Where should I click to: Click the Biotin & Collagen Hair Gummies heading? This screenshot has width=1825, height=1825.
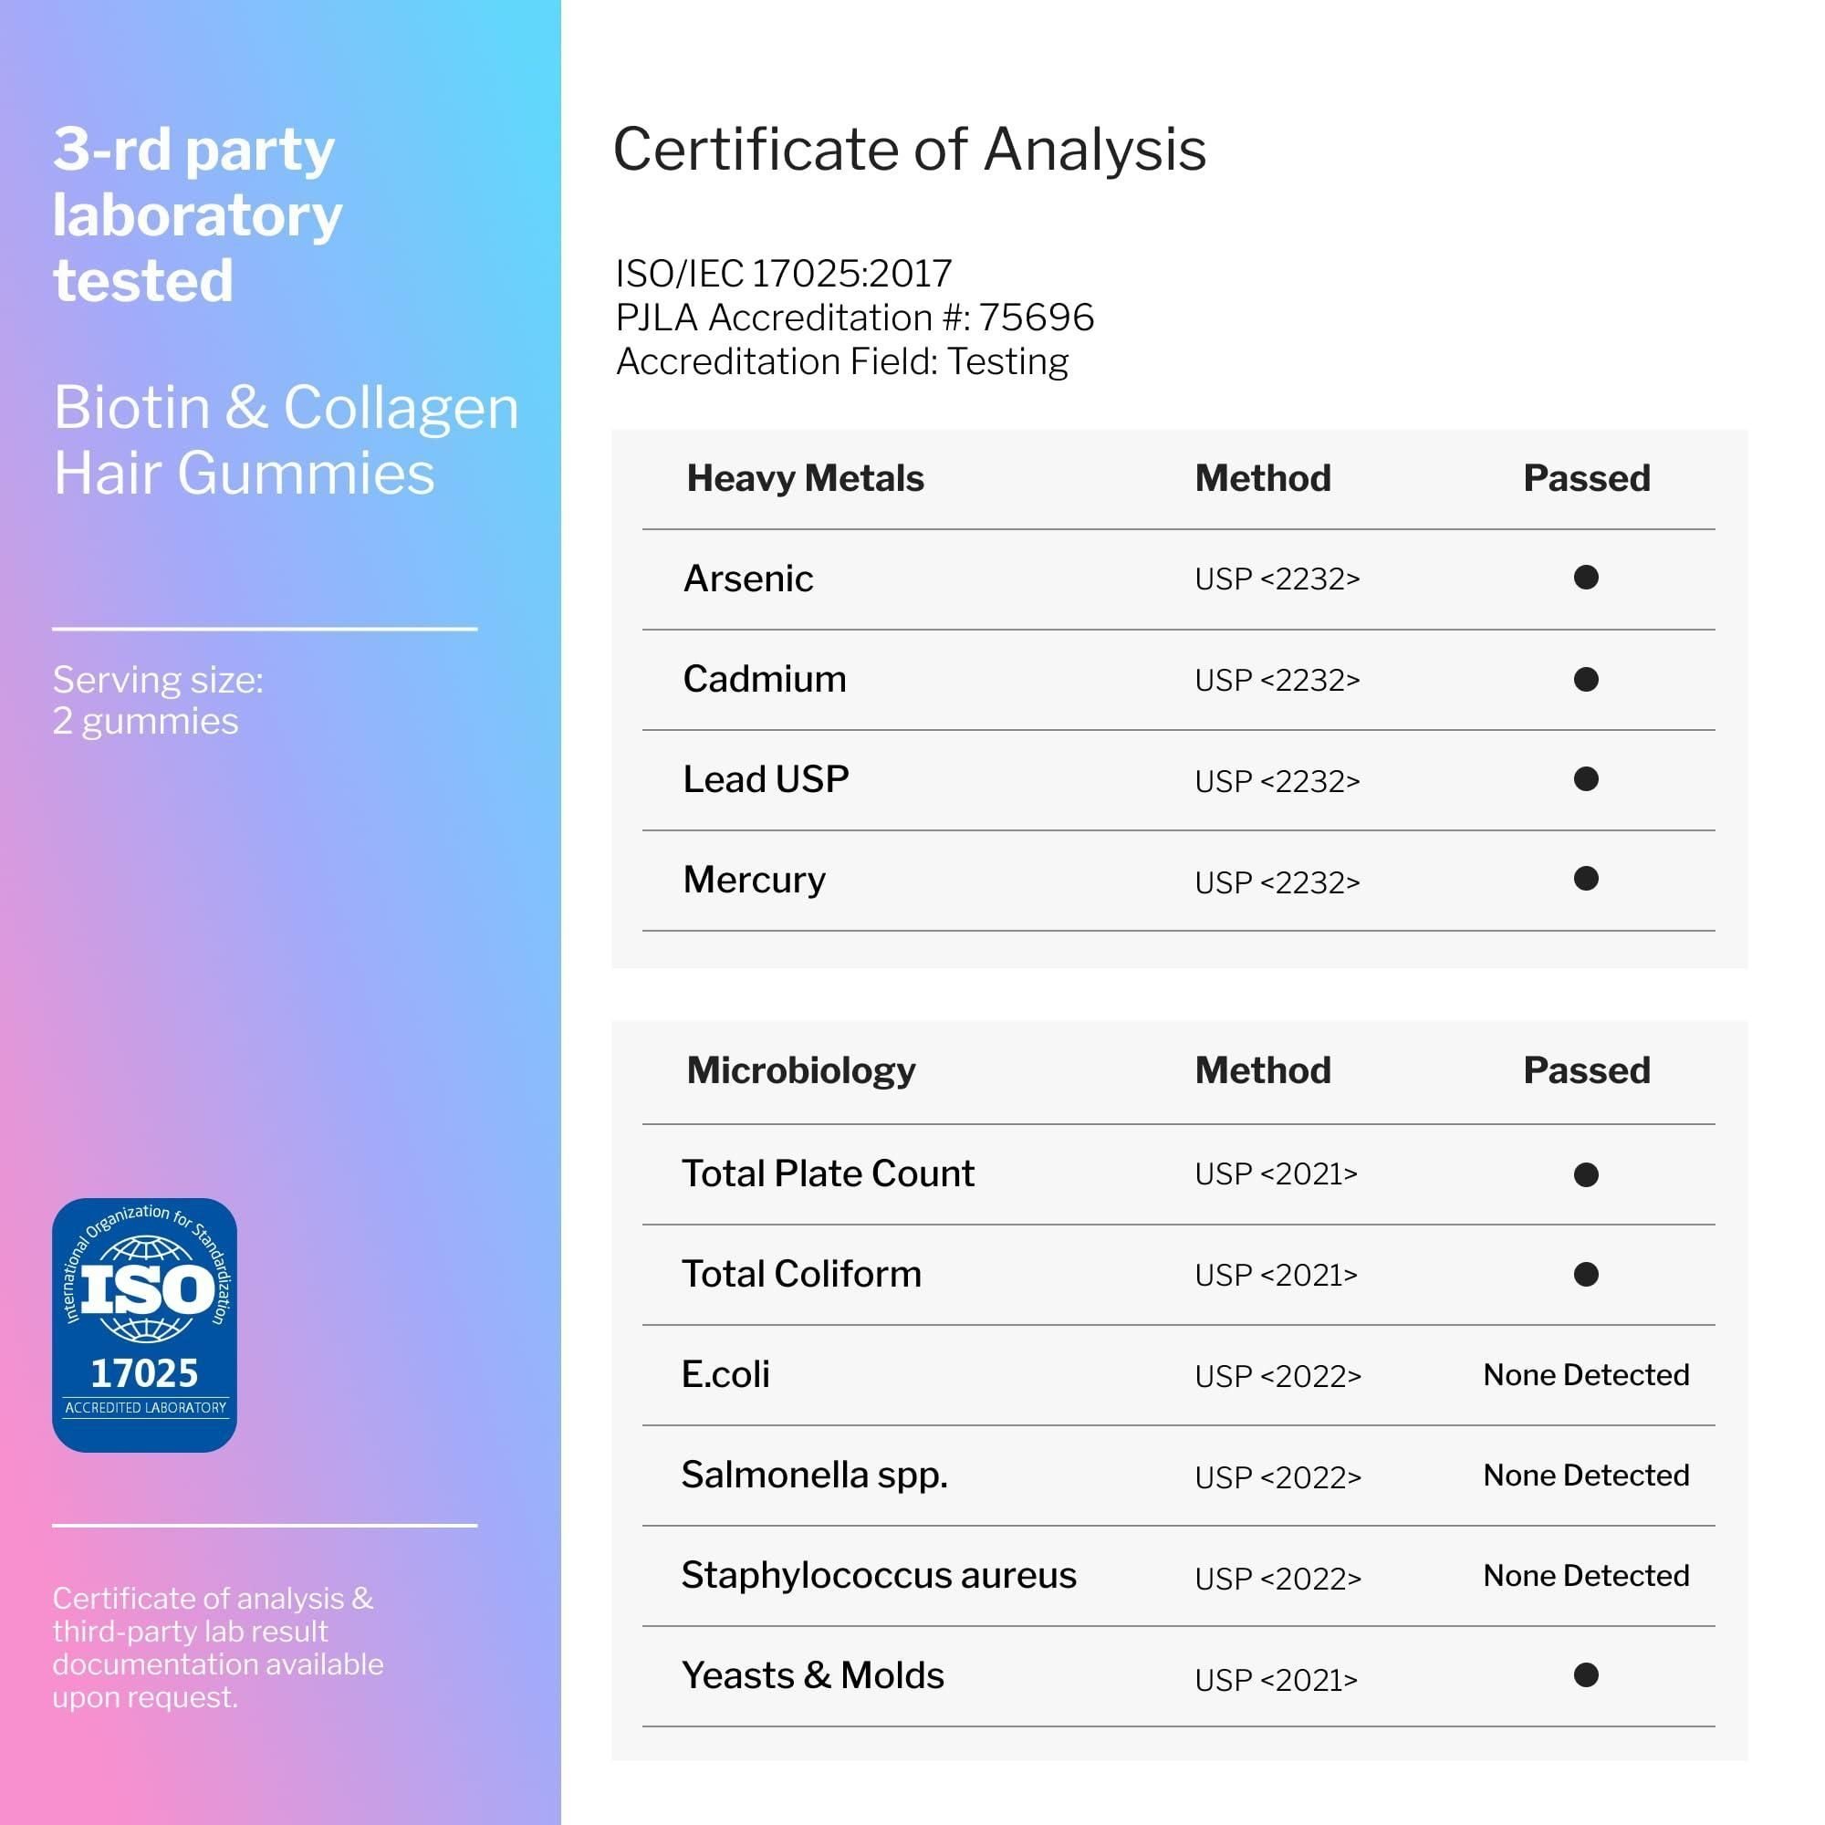(287, 440)
